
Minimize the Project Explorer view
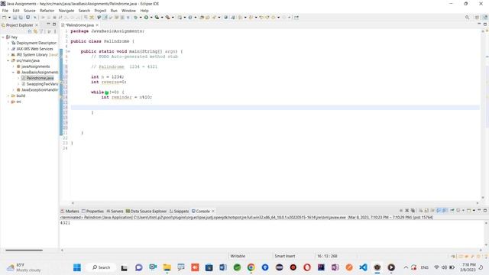[48, 24]
